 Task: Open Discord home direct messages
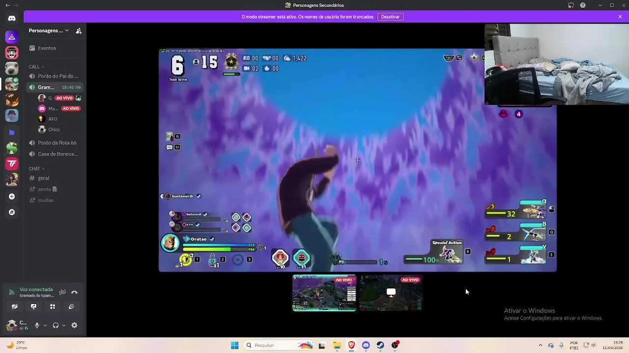[12, 19]
